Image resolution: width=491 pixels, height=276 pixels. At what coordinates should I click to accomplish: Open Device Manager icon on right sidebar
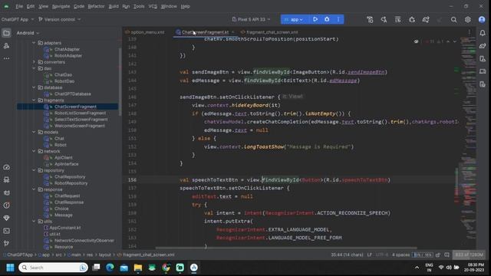pos(483,59)
